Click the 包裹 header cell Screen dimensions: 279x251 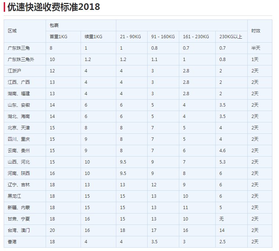54,25
